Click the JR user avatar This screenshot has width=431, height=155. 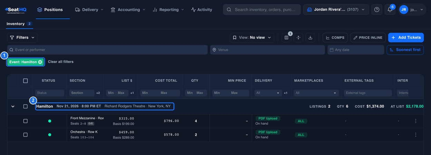point(403,10)
